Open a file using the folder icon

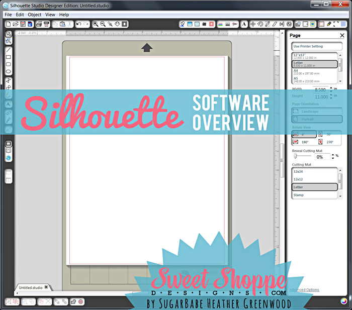pos(16,24)
